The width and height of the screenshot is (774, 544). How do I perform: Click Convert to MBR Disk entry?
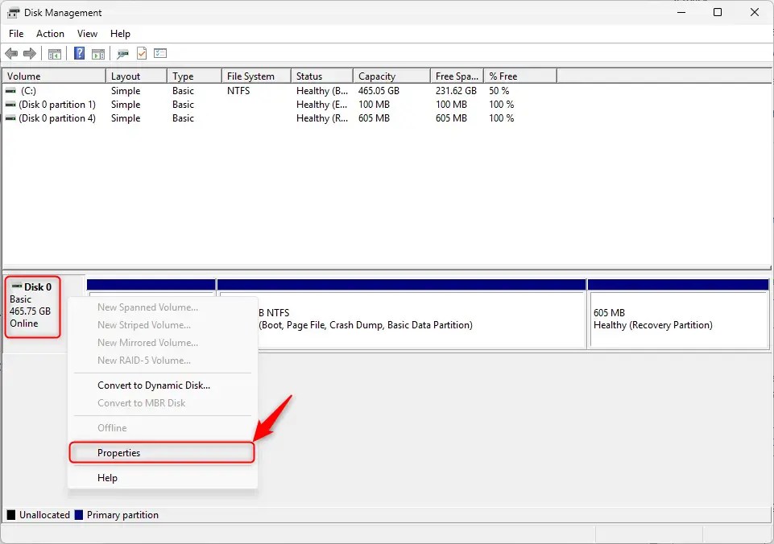162,403
